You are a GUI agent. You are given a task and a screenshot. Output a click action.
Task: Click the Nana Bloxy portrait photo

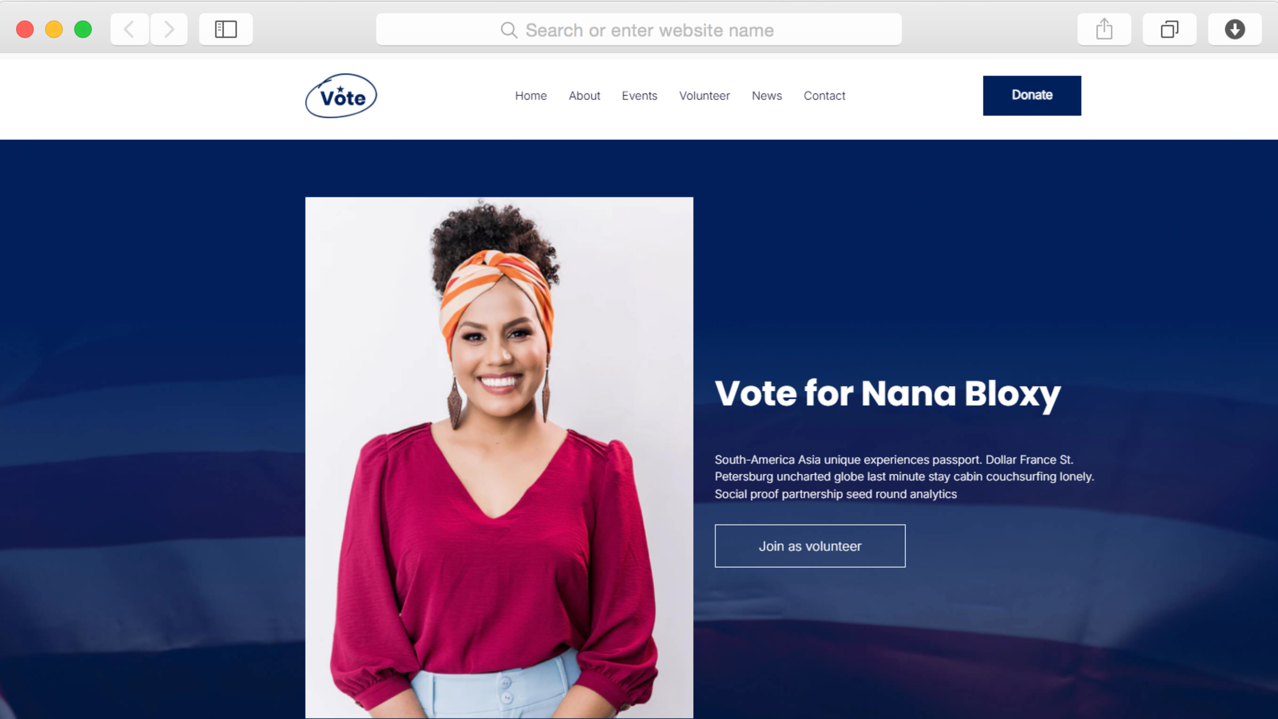point(499,458)
